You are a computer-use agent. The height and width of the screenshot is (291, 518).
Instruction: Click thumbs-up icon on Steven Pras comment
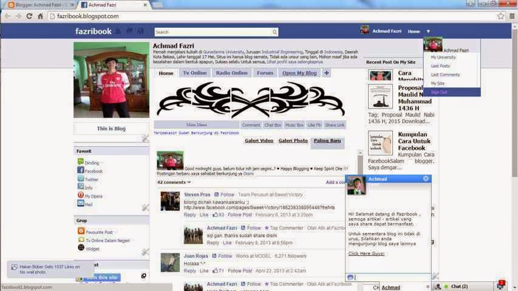point(215,215)
